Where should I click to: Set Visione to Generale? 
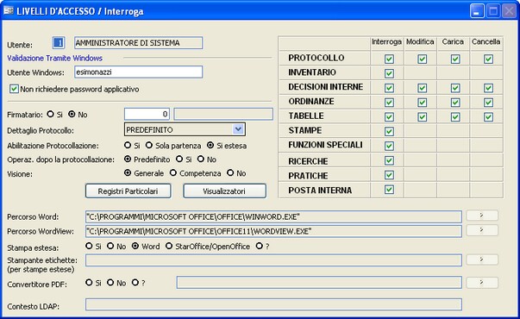pyautogui.click(x=128, y=172)
